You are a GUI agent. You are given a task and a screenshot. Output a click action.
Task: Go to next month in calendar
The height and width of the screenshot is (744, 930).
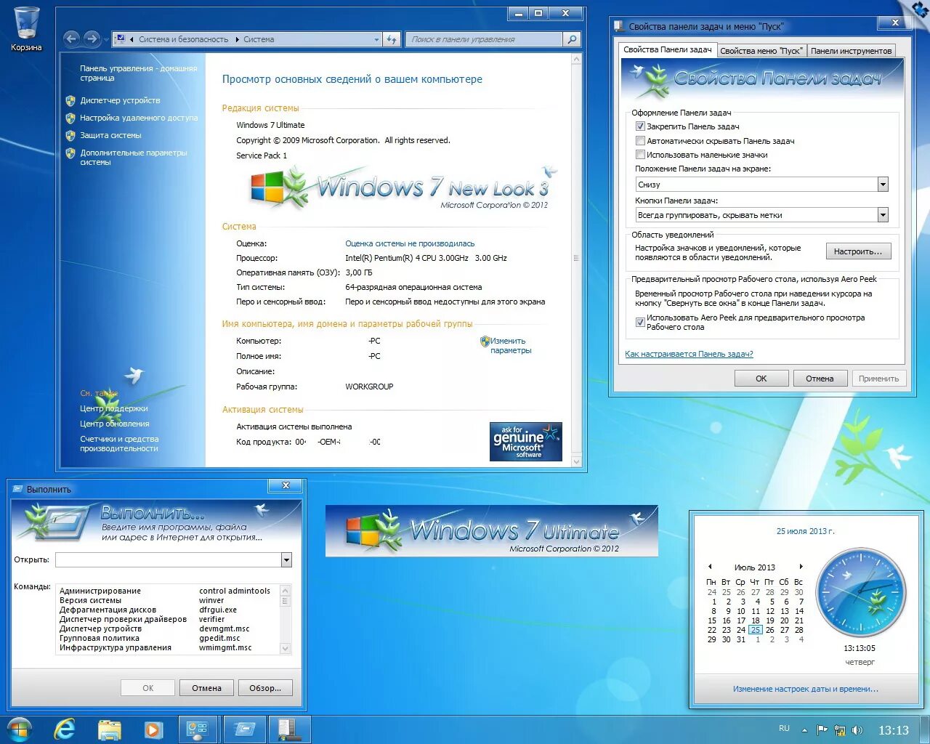pyautogui.click(x=801, y=567)
